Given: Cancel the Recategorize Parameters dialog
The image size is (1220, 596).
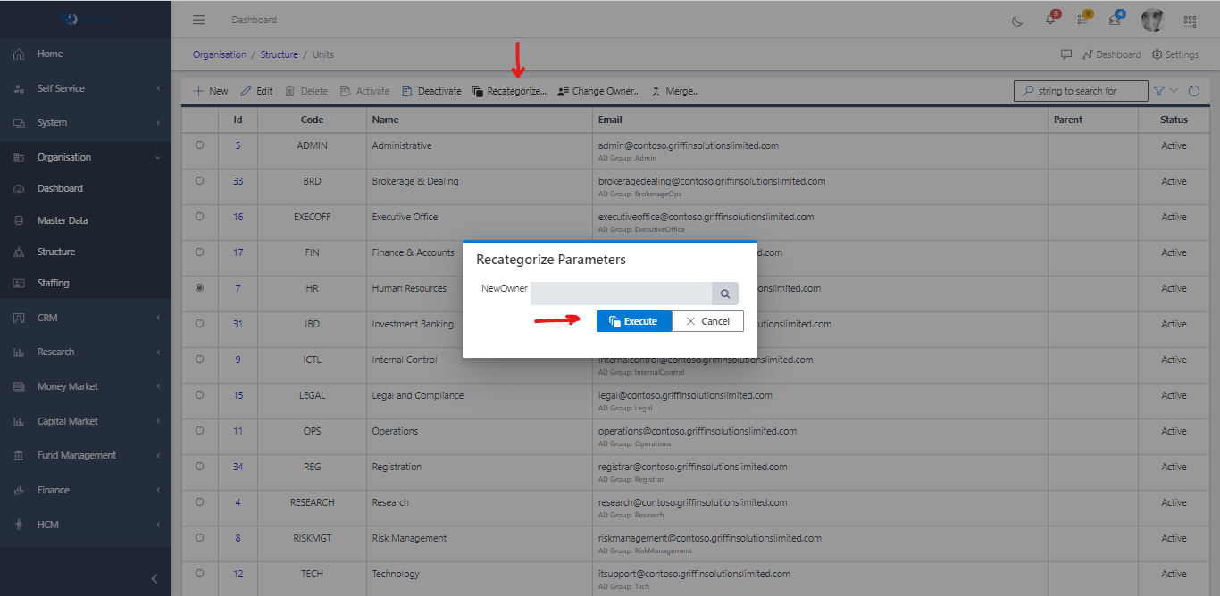Looking at the screenshot, I should (707, 321).
